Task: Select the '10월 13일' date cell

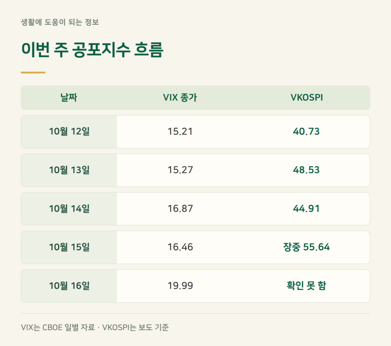Action: pos(69,170)
